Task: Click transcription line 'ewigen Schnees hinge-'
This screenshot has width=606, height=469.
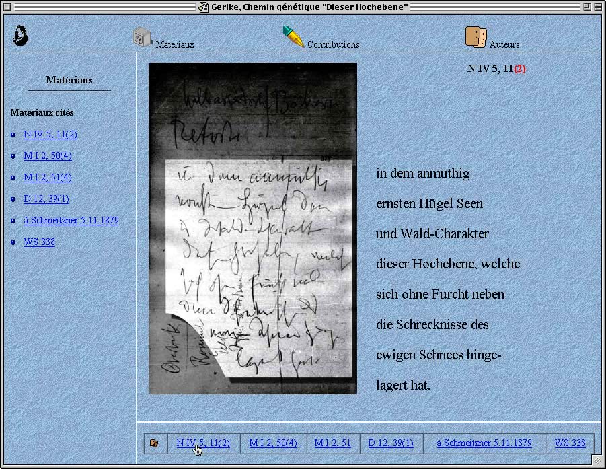Action: point(439,355)
